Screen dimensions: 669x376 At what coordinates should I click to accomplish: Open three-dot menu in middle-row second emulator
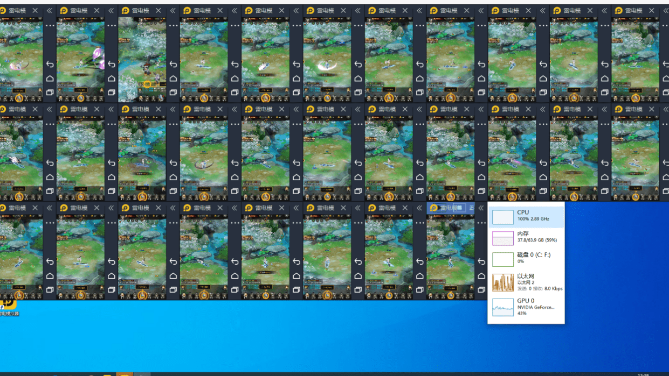pyautogui.click(x=112, y=124)
